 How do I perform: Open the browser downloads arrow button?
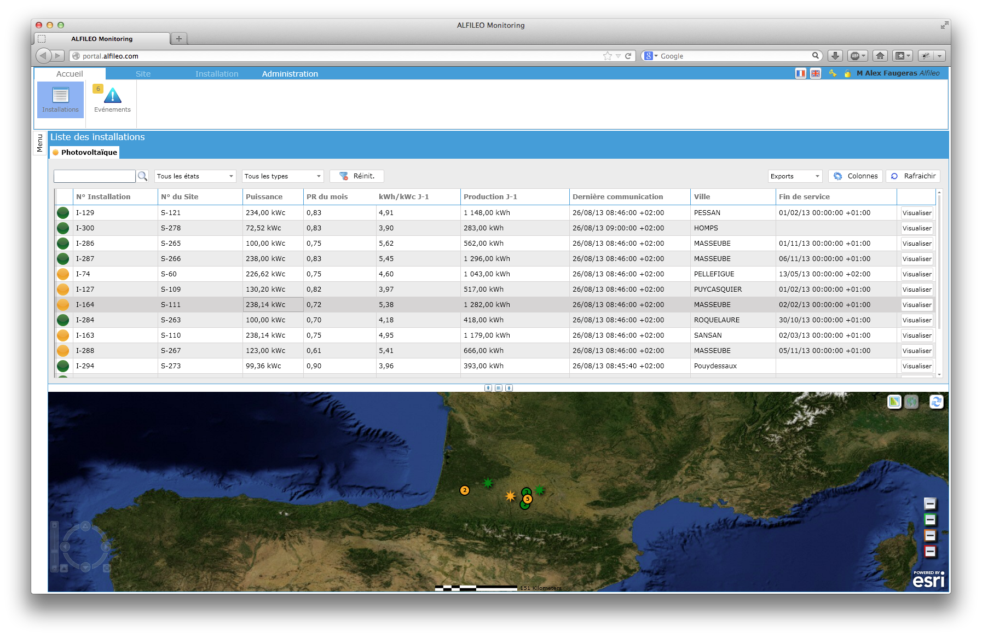point(835,56)
